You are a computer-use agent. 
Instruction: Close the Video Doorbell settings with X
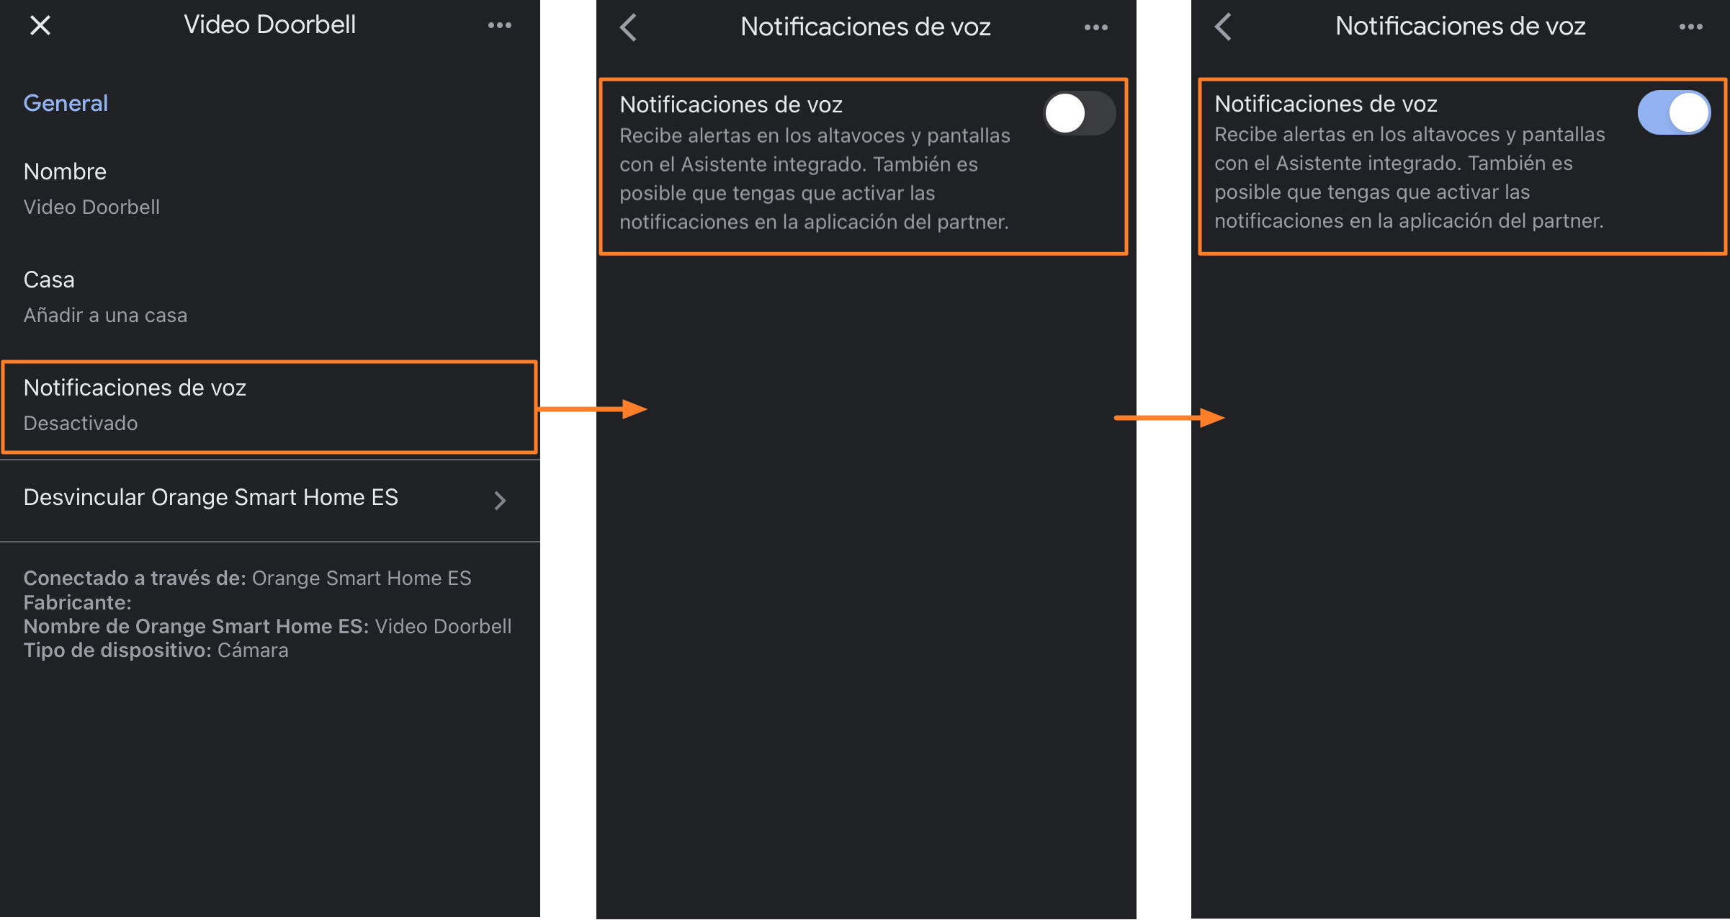[x=40, y=26]
